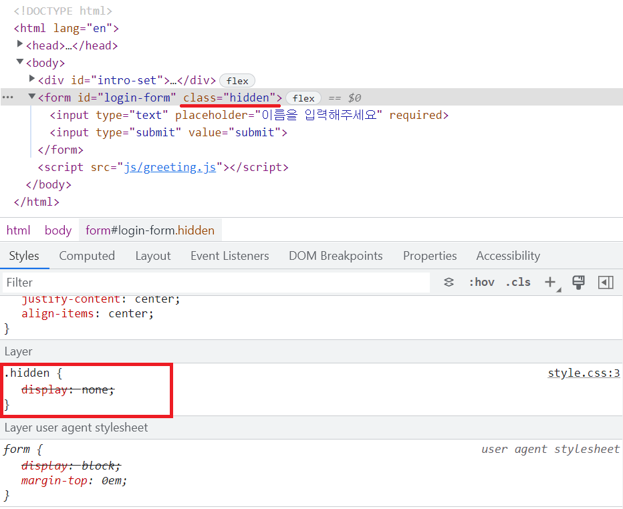Add a new style rule
The height and width of the screenshot is (509, 623).
(551, 283)
